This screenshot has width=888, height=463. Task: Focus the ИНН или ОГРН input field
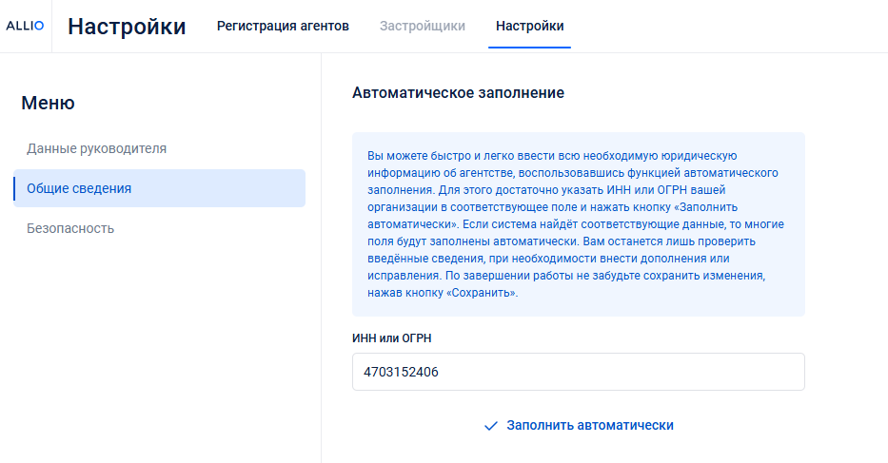[579, 372]
